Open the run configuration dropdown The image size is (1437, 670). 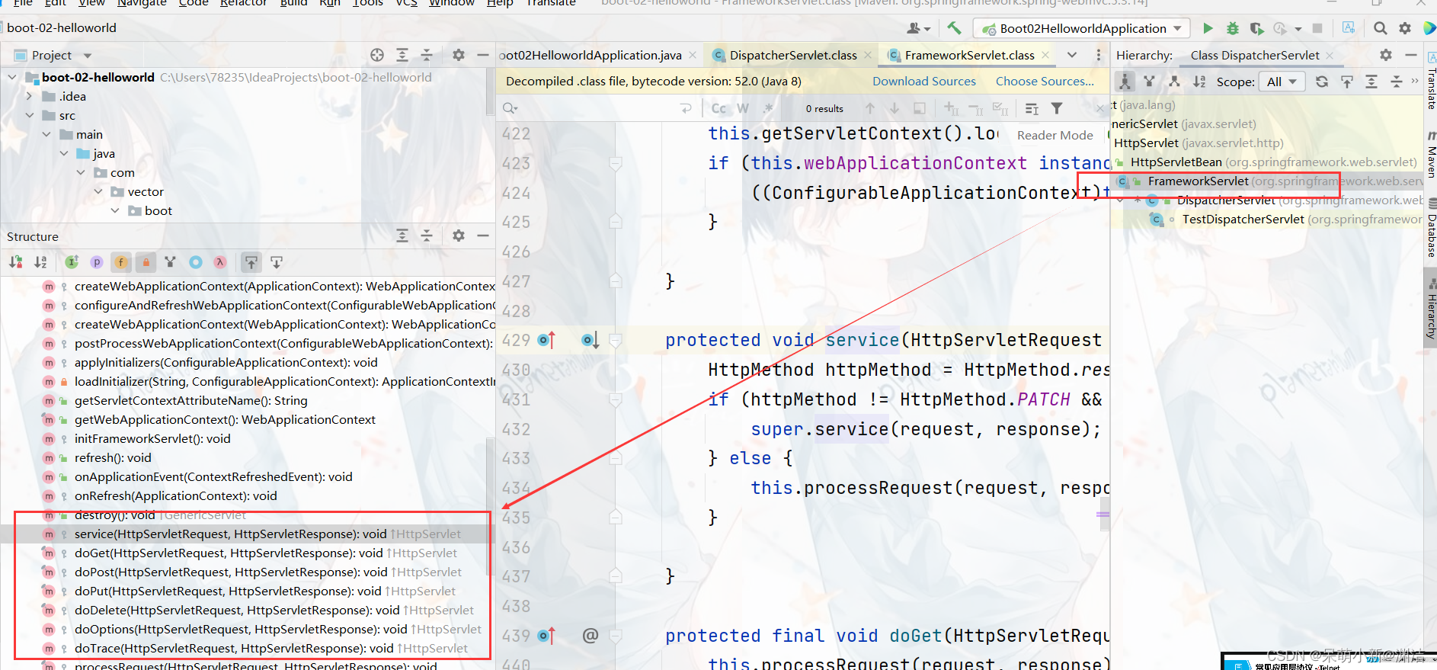click(1082, 28)
